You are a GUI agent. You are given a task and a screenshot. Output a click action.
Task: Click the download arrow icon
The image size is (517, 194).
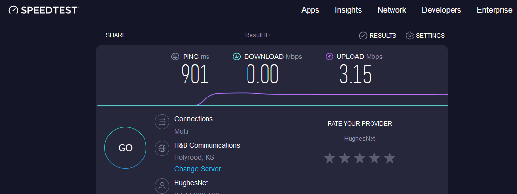click(236, 57)
